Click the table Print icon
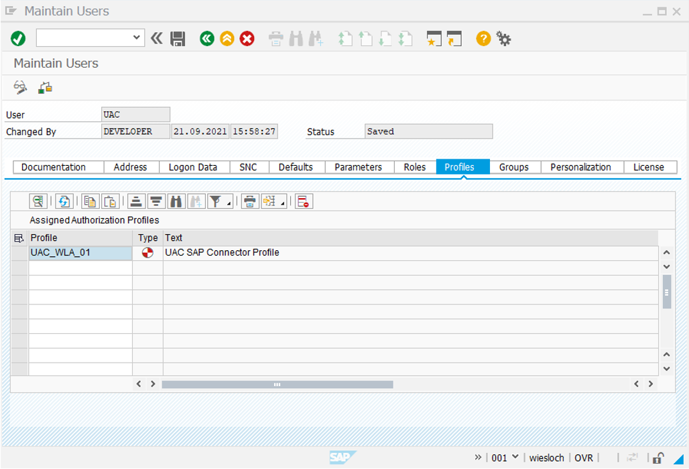 (x=250, y=201)
